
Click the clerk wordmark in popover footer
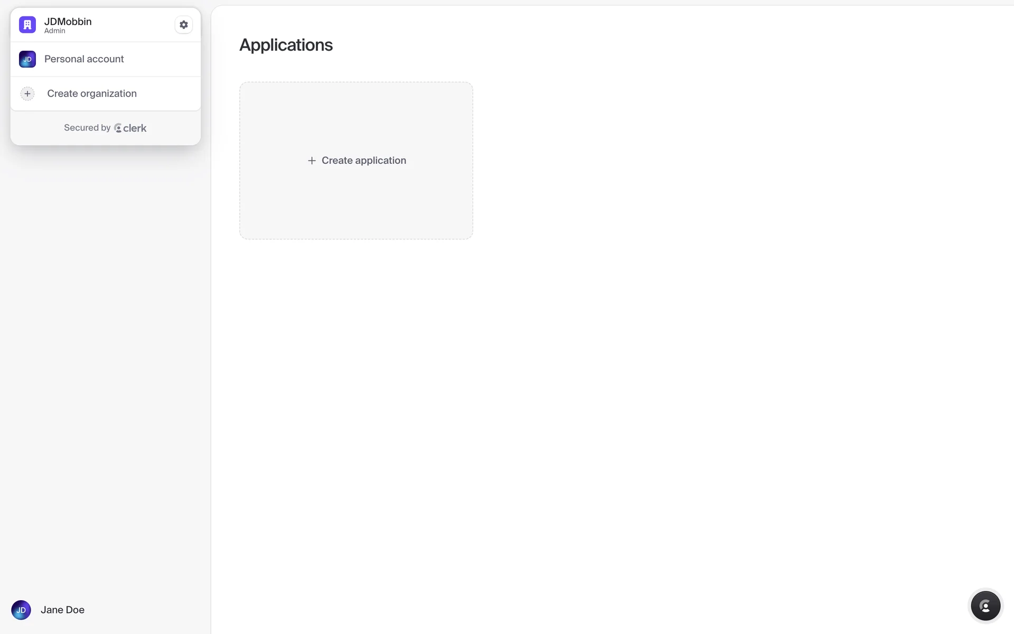coord(135,128)
